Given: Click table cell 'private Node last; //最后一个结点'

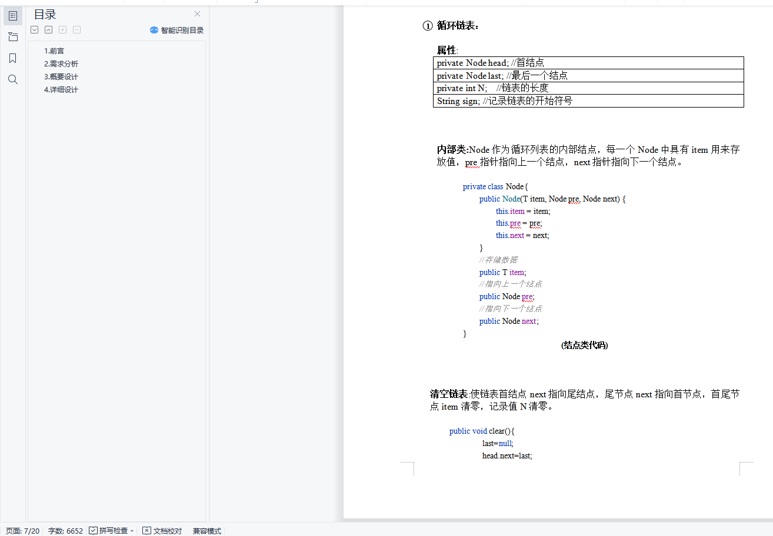Looking at the screenshot, I should tap(588, 76).
